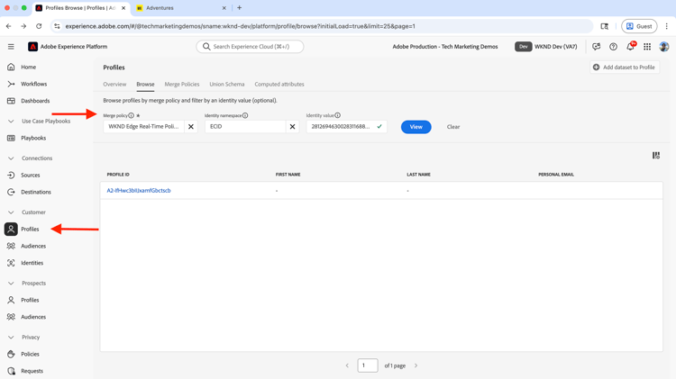Switch to the Merge Policies tab
Image resolution: width=676 pixels, height=379 pixels.
(182, 85)
